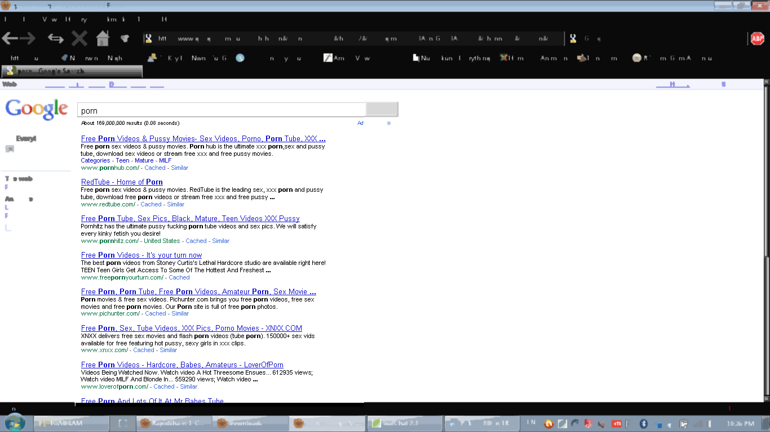Click the site icon in address bar
The image size is (770, 432).
pyautogui.click(x=148, y=39)
